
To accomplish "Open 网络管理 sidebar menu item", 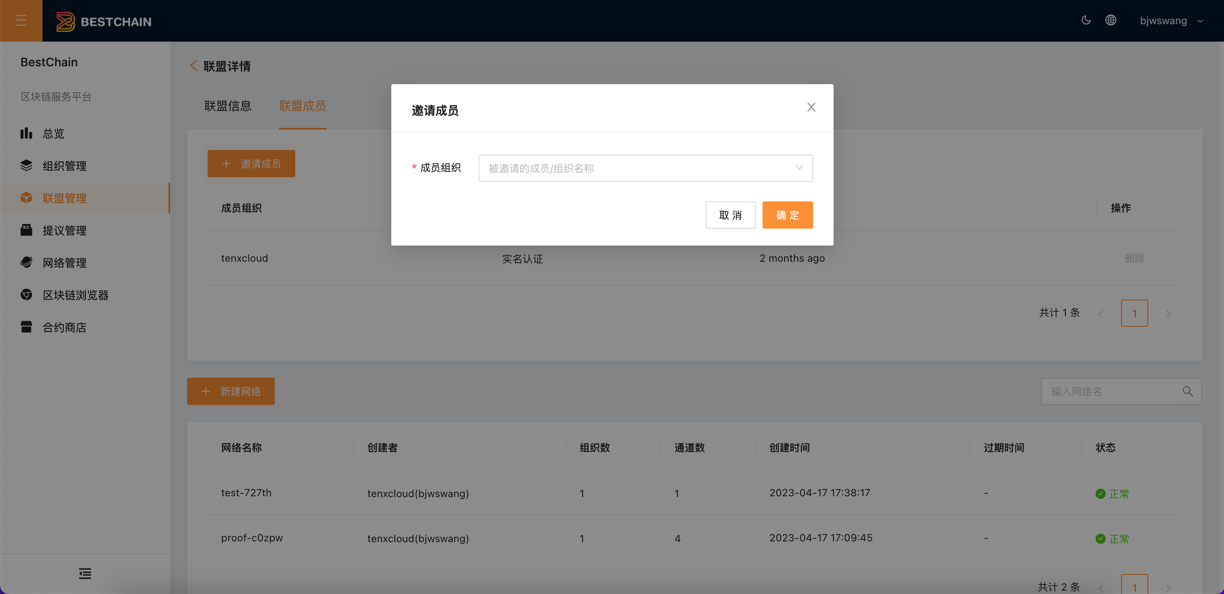I will pyautogui.click(x=85, y=263).
